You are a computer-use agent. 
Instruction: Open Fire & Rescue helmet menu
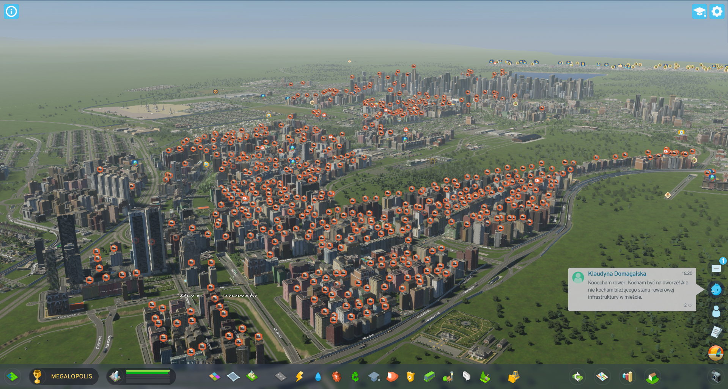[x=392, y=376]
